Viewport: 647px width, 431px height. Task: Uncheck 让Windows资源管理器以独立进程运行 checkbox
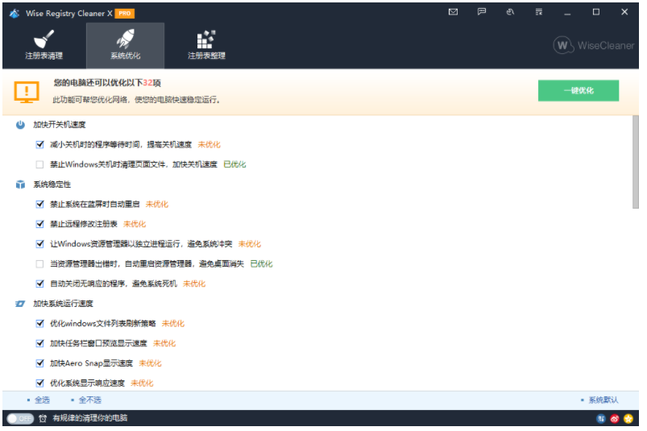pyautogui.click(x=40, y=244)
